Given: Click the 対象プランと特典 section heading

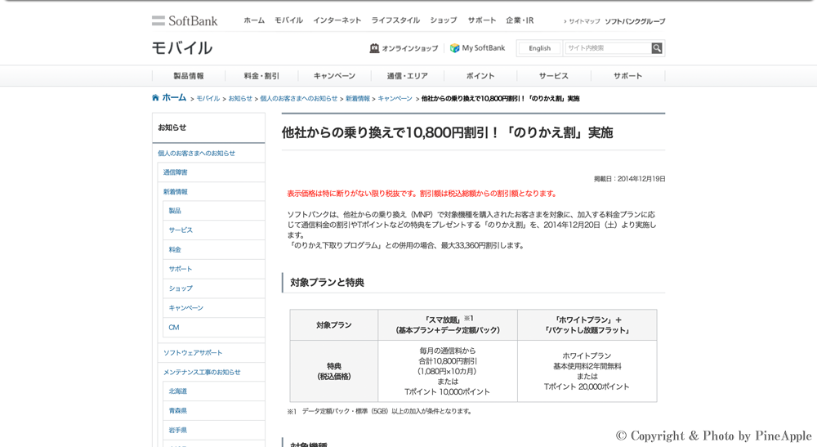Looking at the screenshot, I should tap(327, 283).
